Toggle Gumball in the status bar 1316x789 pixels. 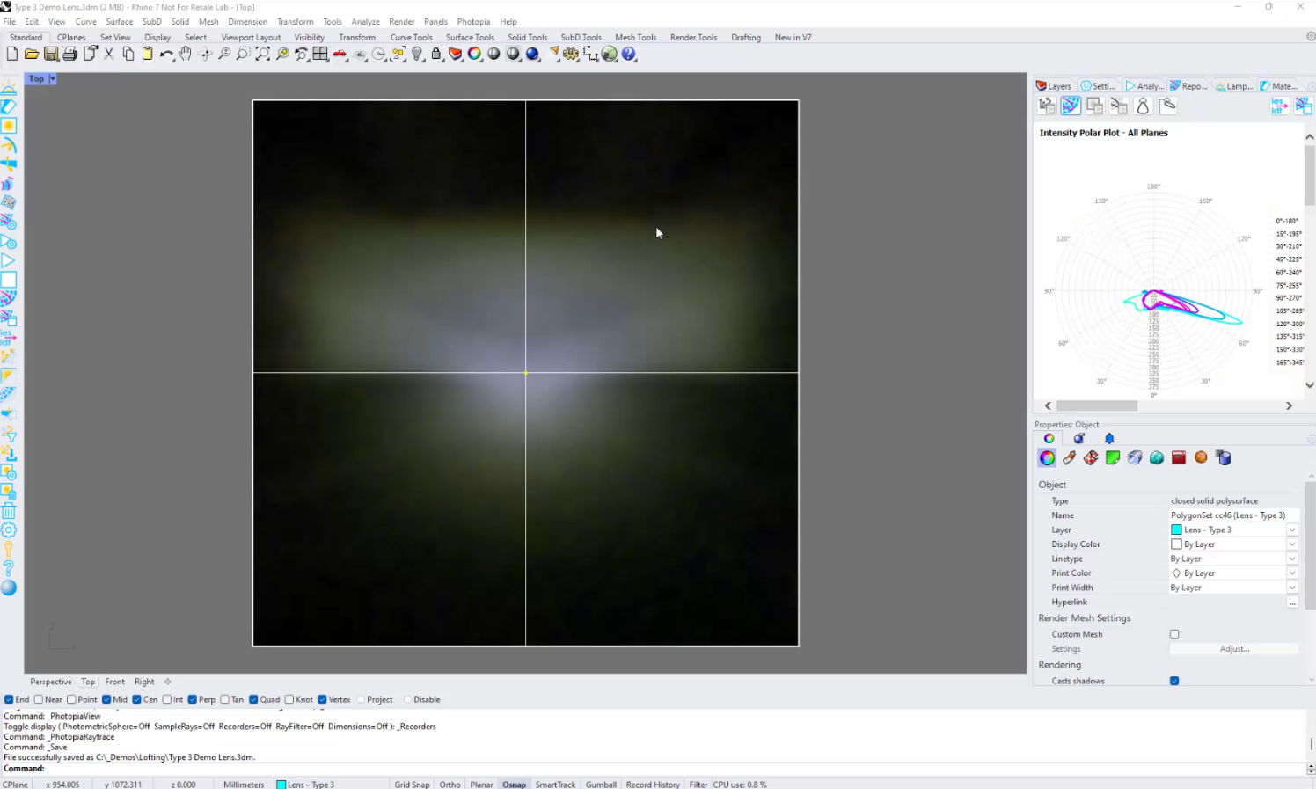(x=601, y=785)
